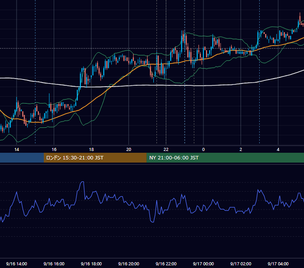
Task: Click the '9/16 14:00' timestamp label
Action: [x=17, y=264]
